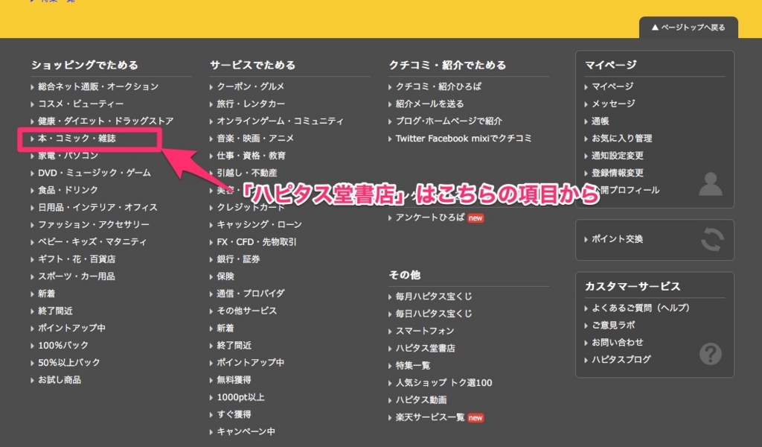
Task: Open 健康・ダイエット・ドラッグストア category
Action: (106, 121)
